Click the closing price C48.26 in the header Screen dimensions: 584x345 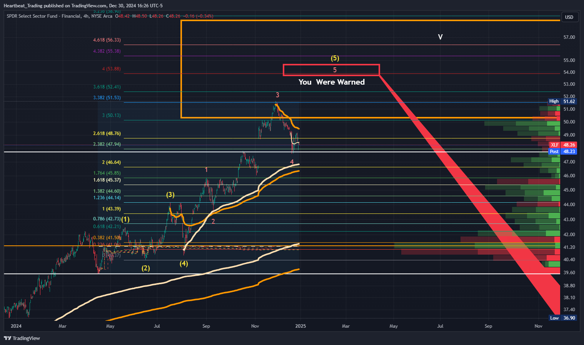click(173, 16)
